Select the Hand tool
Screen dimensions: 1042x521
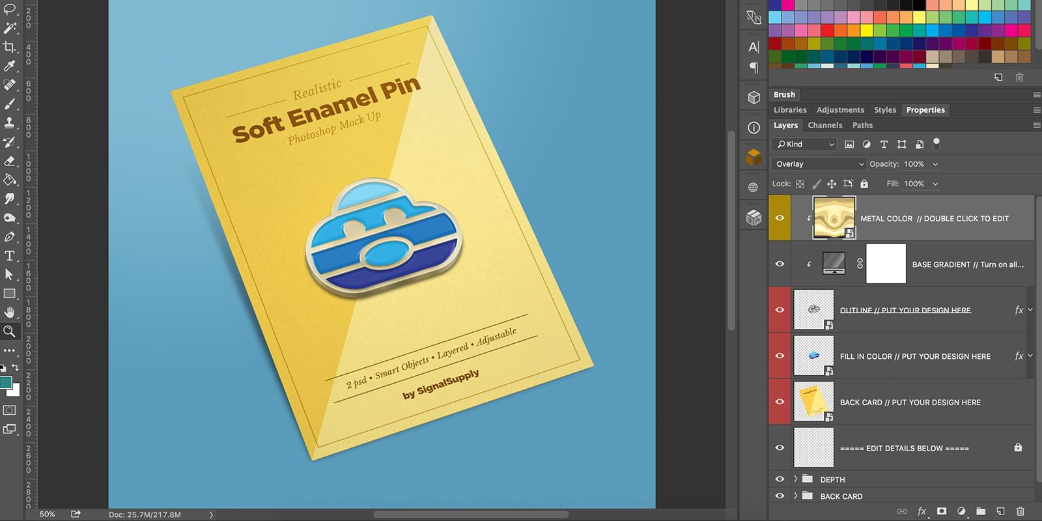click(x=10, y=312)
